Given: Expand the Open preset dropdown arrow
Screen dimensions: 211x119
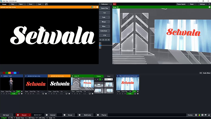Looking at the screenshot, I should point(25,4).
